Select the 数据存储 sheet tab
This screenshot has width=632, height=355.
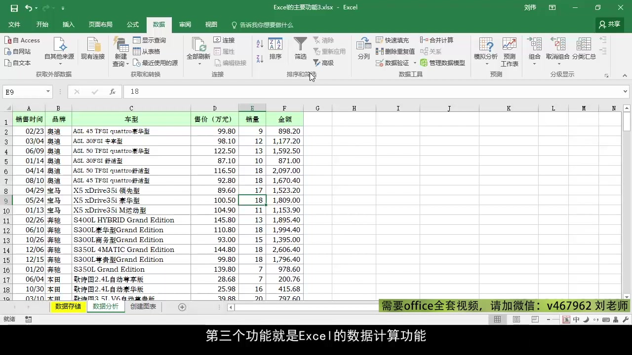[68, 307]
